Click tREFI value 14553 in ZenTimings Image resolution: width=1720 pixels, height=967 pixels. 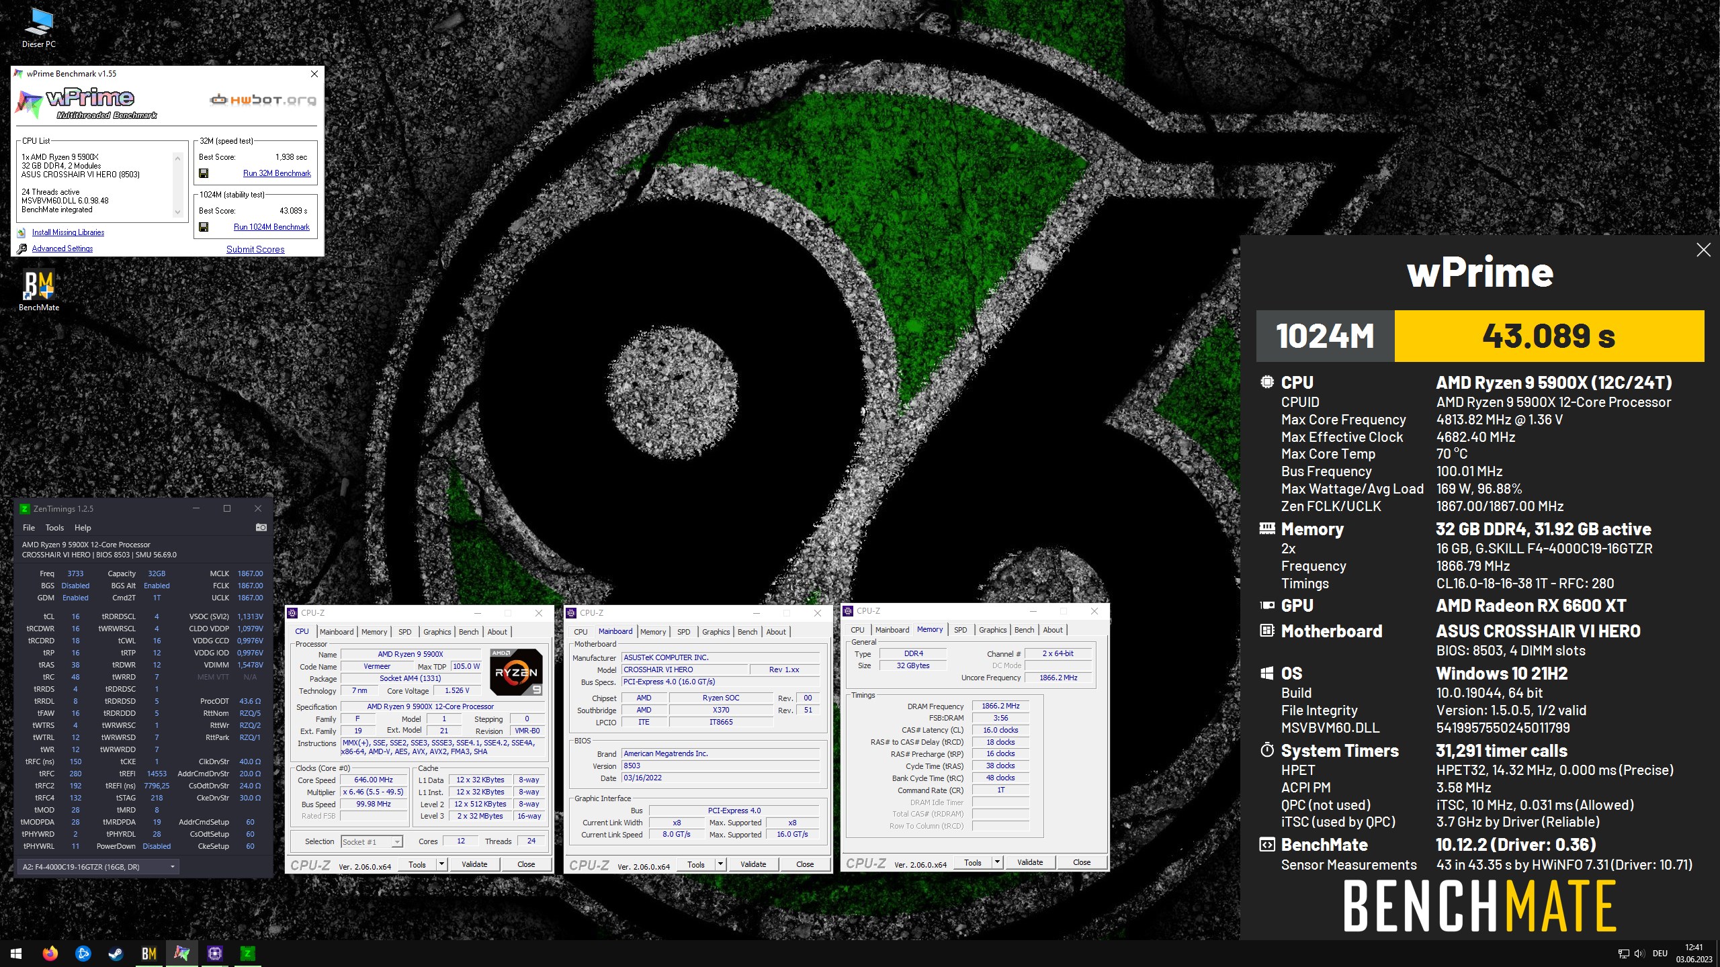(157, 774)
